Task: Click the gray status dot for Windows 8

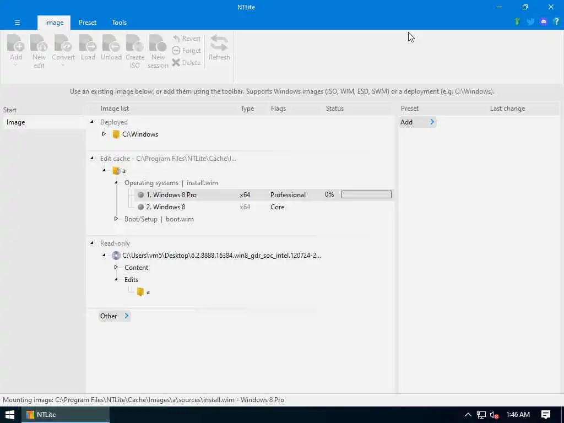Action: tap(140, 207)
